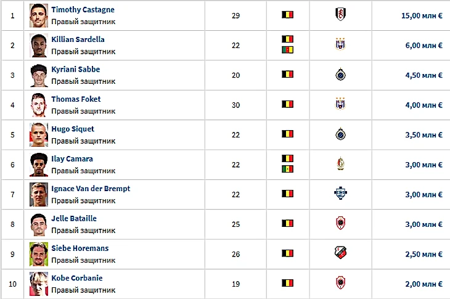This screenshot has width=450, height=299.
Task: Click Standard Liège crest in Ilay Camara's row
Action: click(x=340, y=164)
